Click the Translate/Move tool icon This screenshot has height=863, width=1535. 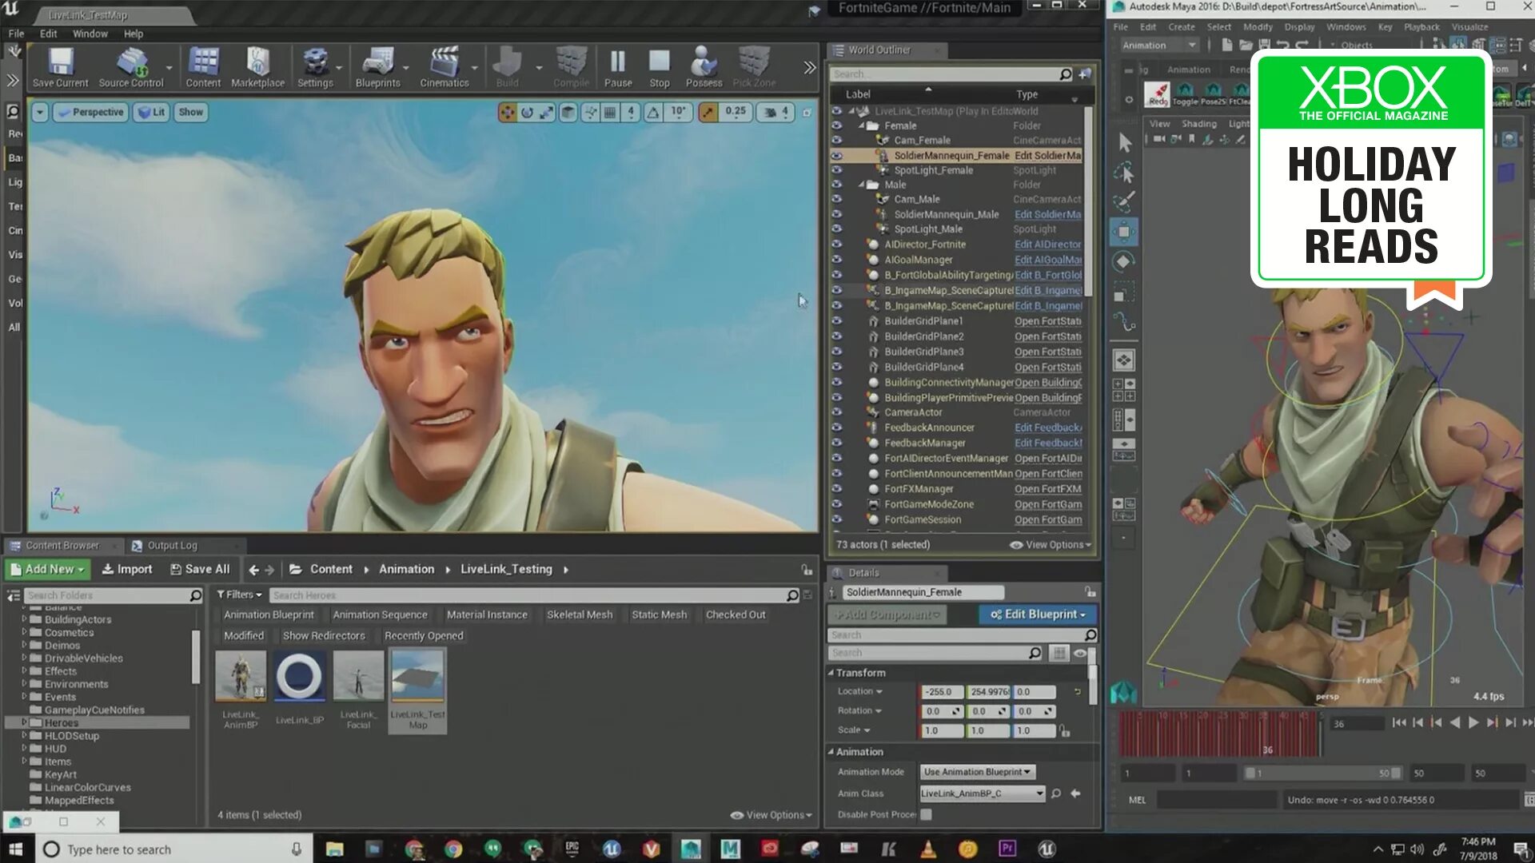click(506, 112)
